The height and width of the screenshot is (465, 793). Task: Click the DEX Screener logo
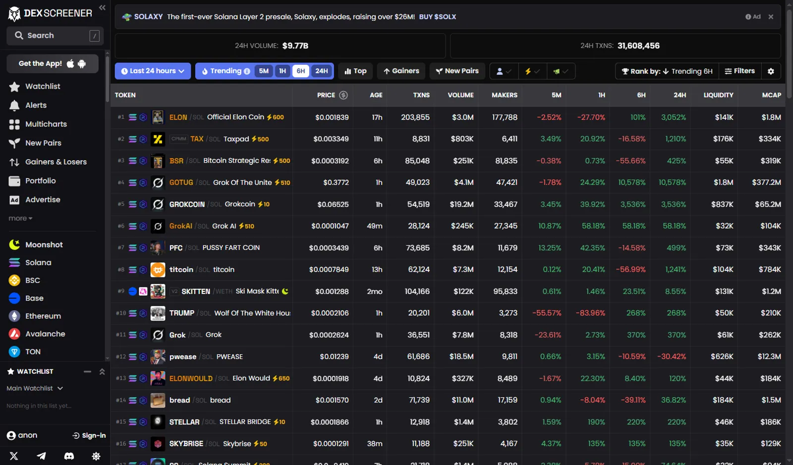coord(50,13)
